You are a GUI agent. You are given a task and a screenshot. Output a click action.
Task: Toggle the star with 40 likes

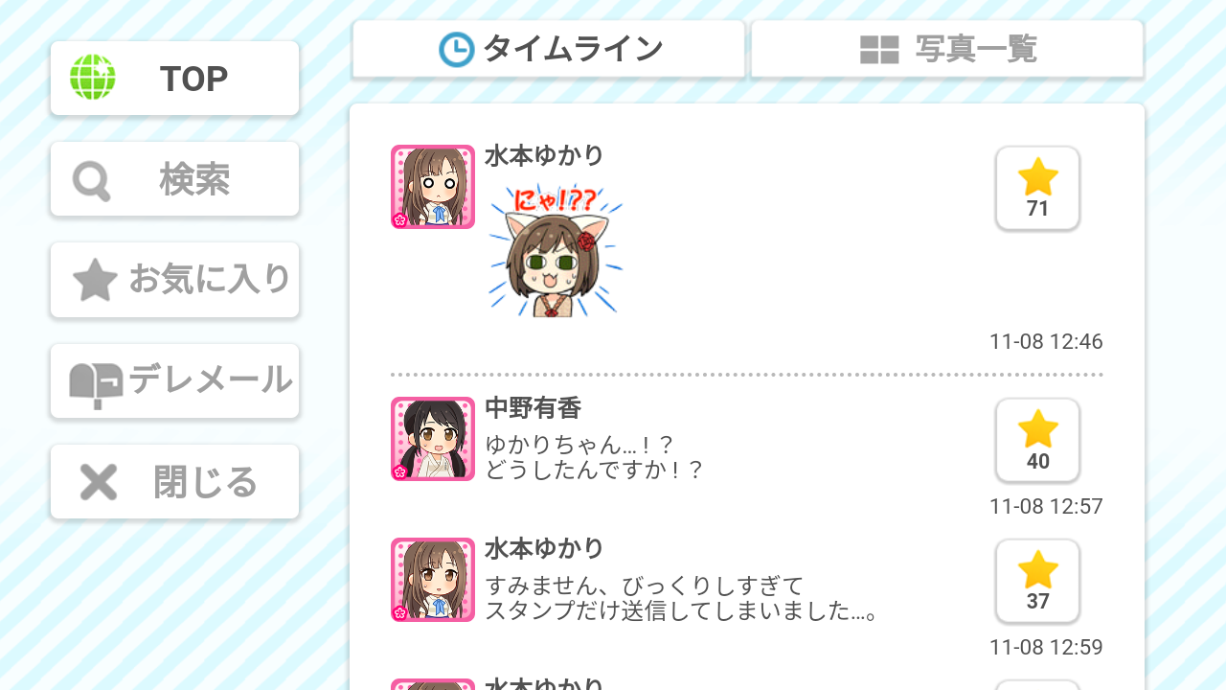pos(1037,440)
